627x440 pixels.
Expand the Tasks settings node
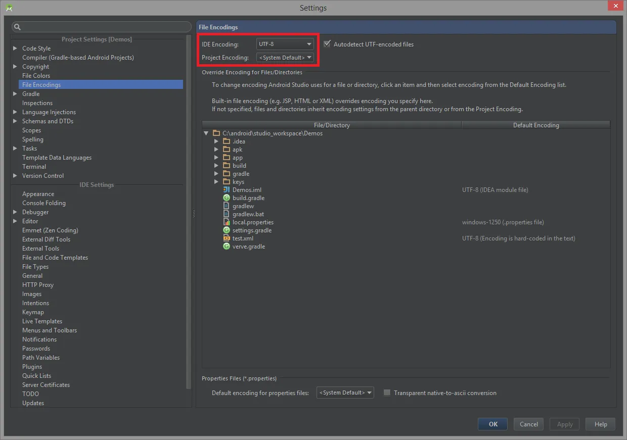(15, 149)
